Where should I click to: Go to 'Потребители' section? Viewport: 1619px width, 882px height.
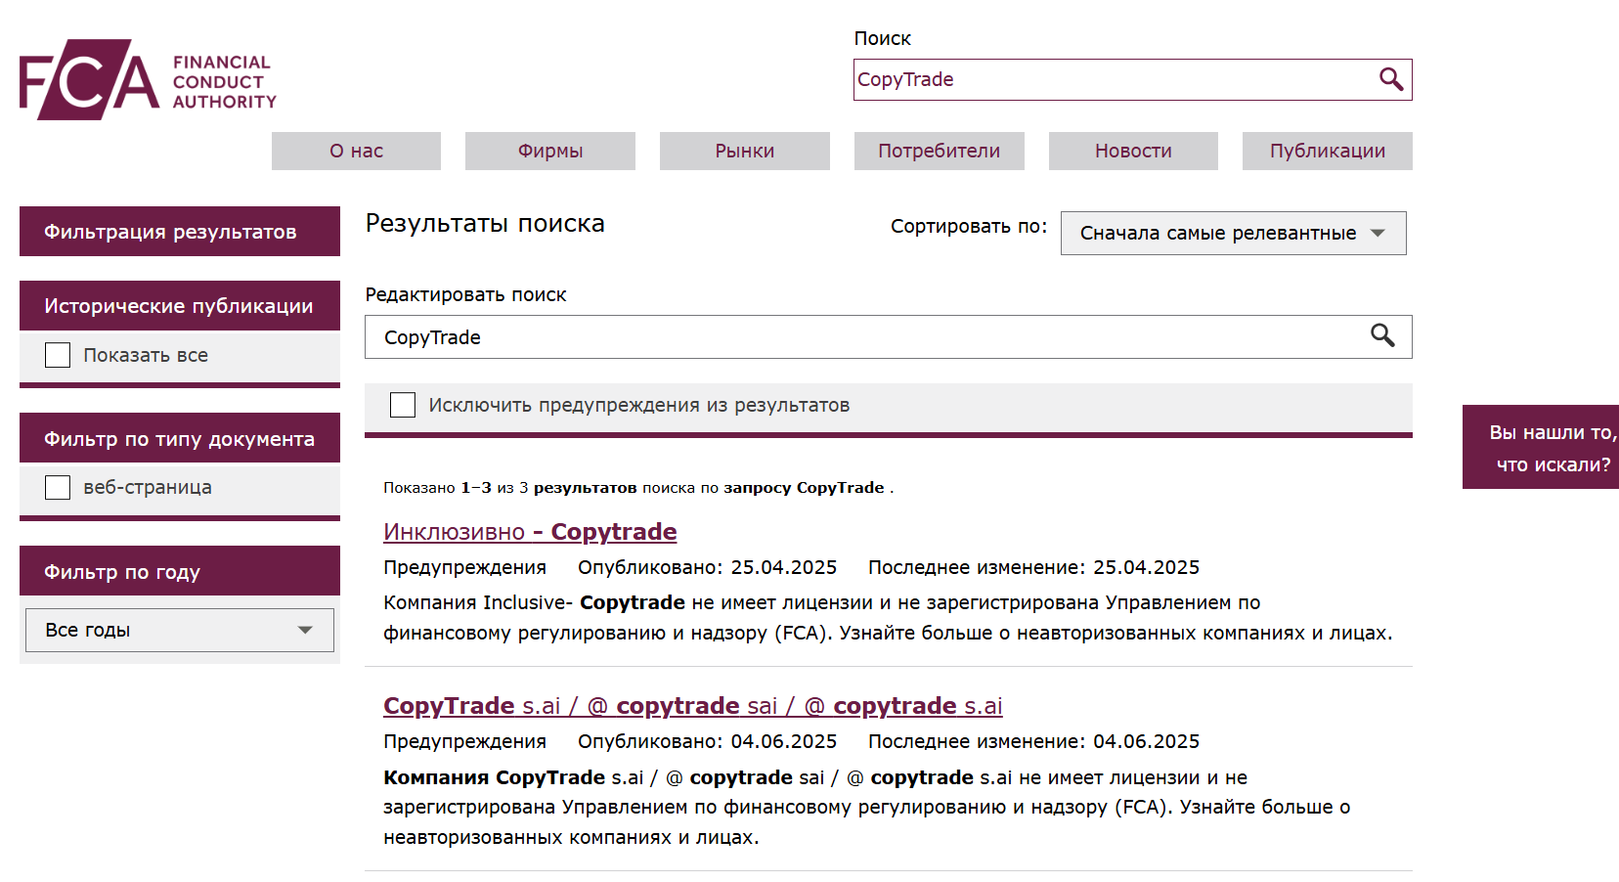click(x=939, y=152)
